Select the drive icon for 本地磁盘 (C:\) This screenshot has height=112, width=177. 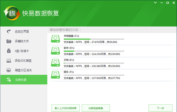coord(55,39)
